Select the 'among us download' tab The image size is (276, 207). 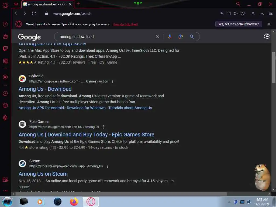tap(47, 4)
